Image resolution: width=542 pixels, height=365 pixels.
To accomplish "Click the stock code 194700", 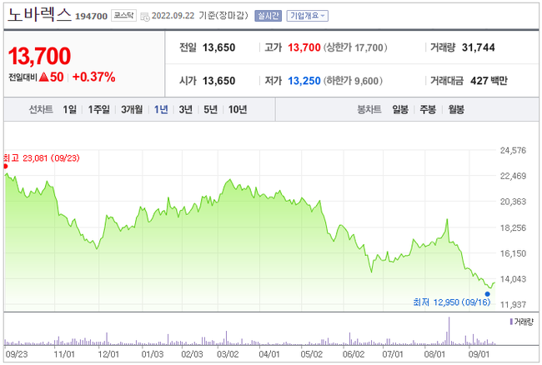I will point(91,16).
